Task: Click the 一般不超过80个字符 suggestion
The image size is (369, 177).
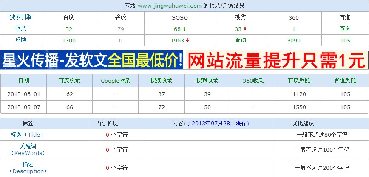Action: (x=322, y=135)
